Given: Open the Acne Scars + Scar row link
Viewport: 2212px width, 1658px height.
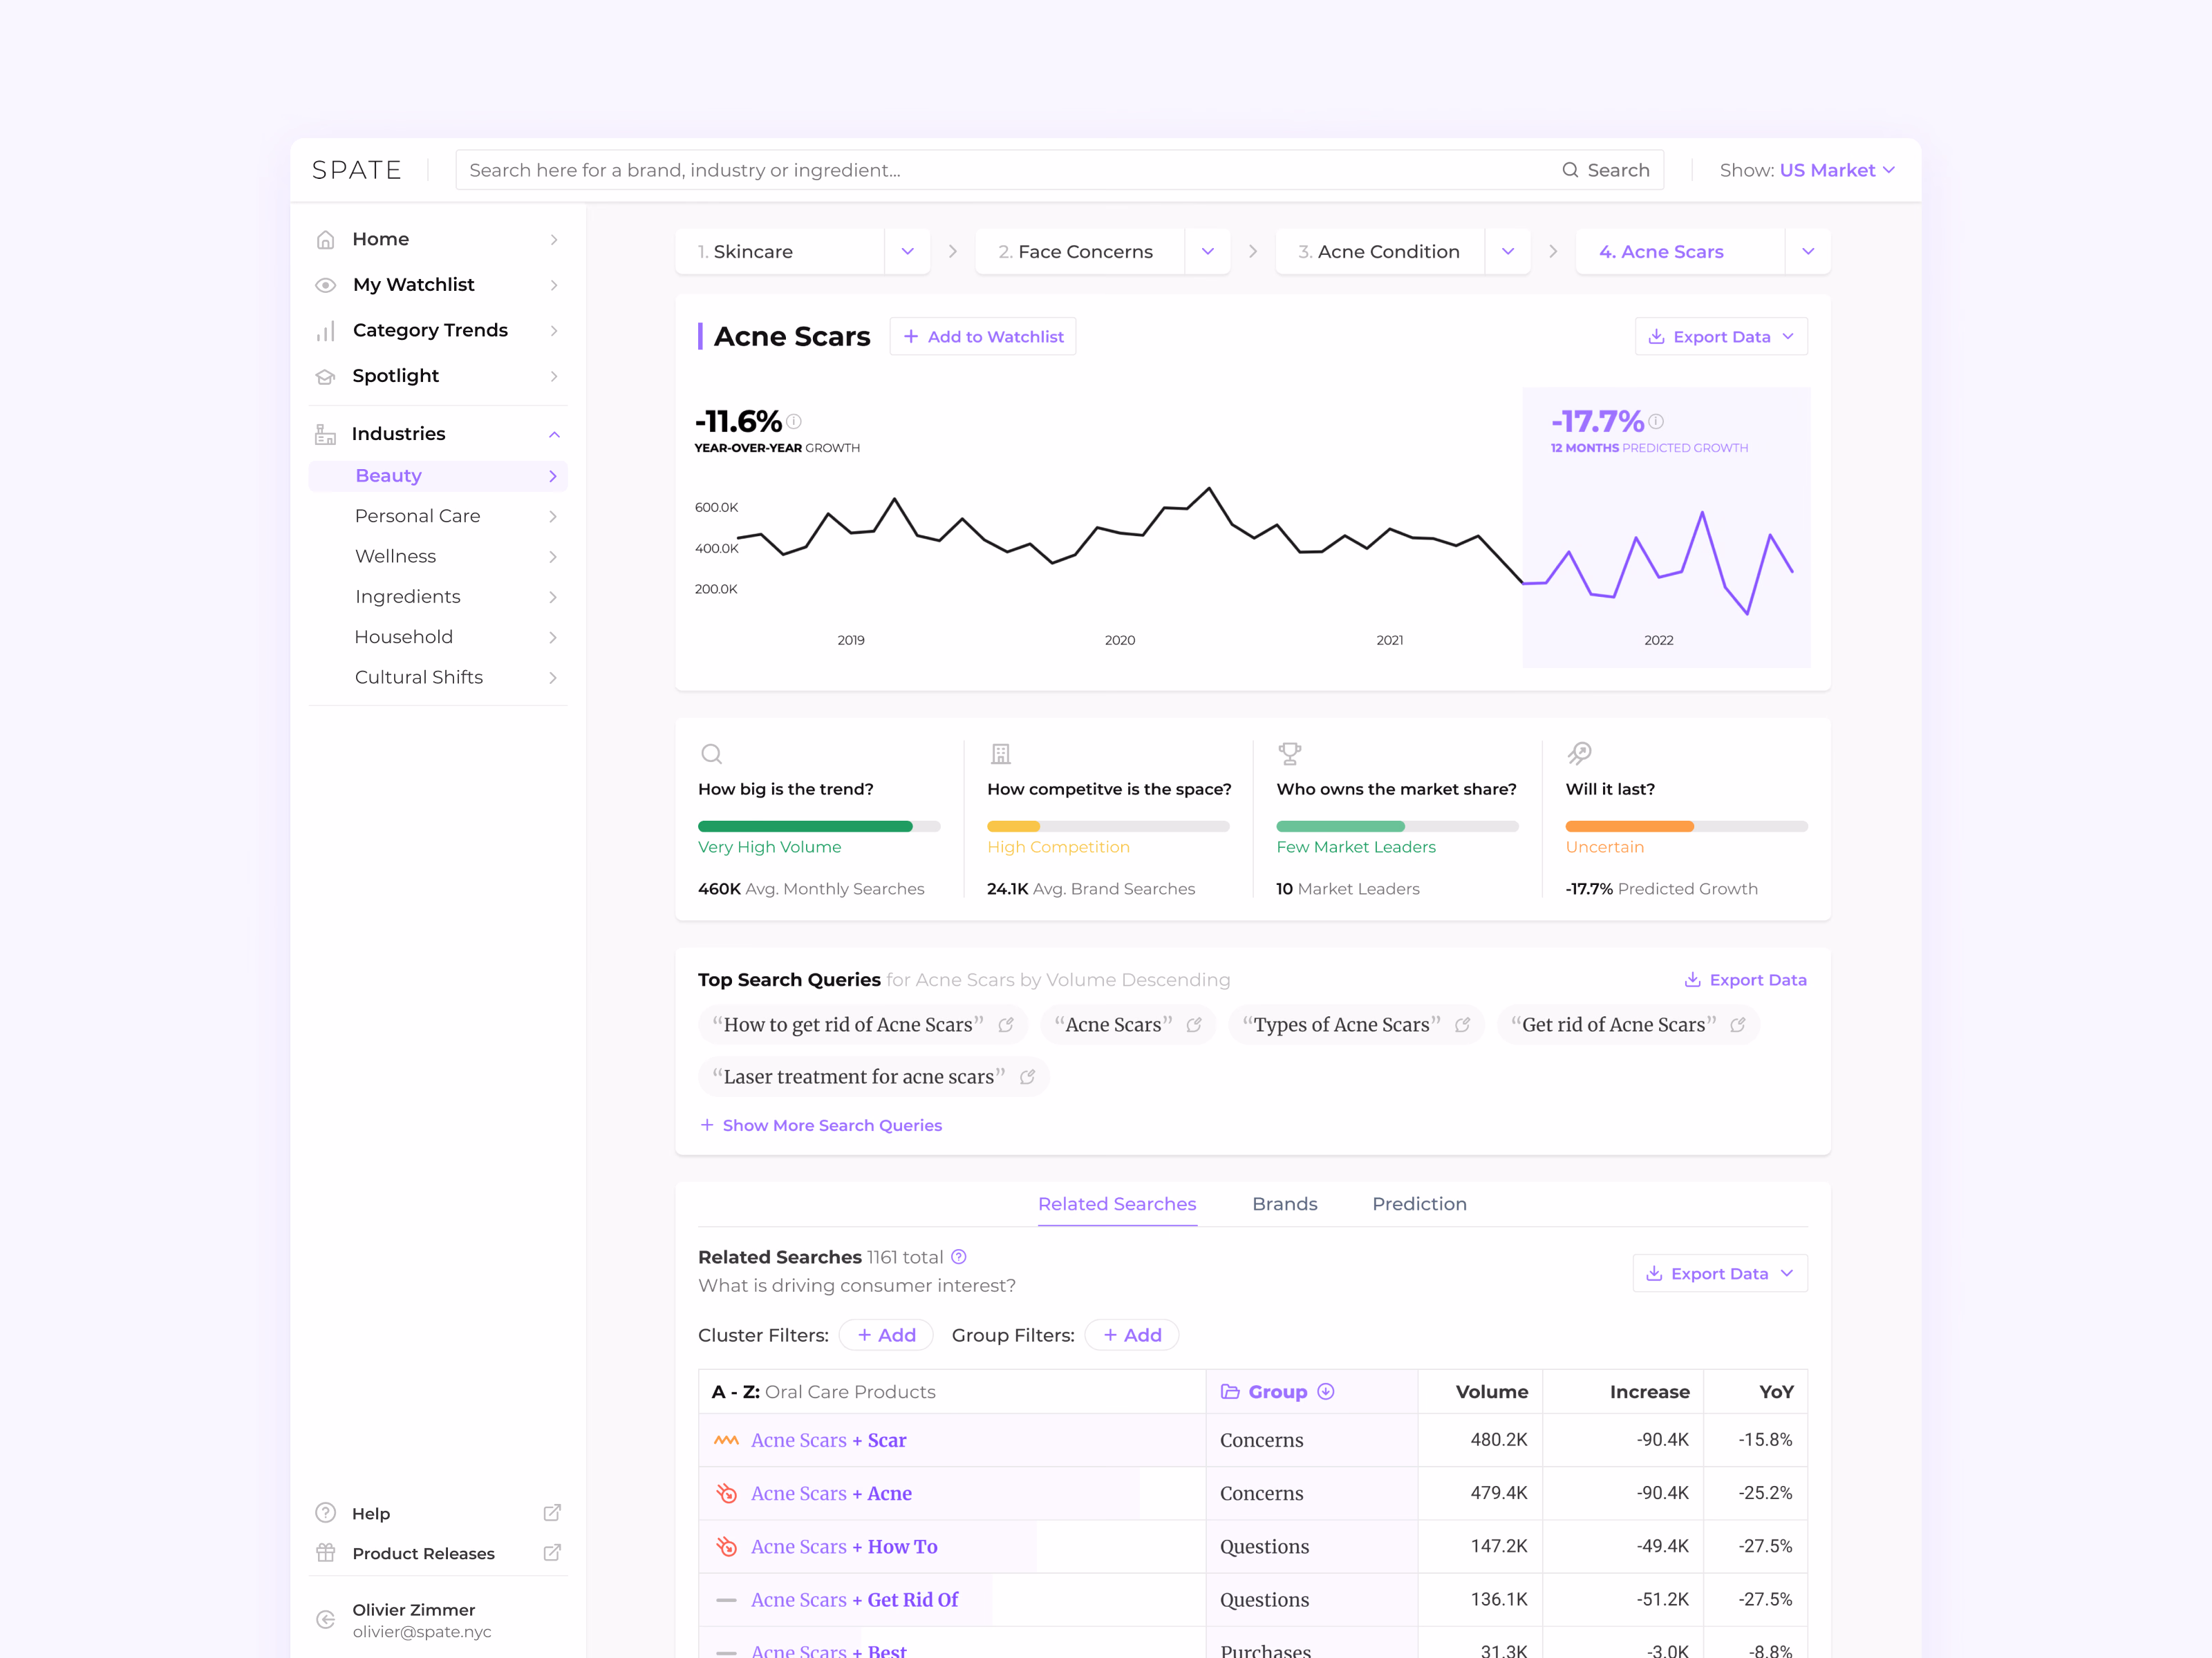Looking at the screenshot, I should tap(829, 1440).
